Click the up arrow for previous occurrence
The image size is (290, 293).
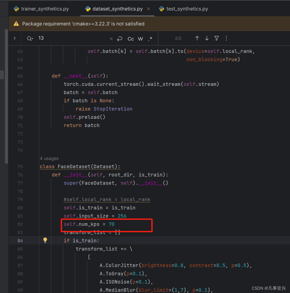(197, 38)
